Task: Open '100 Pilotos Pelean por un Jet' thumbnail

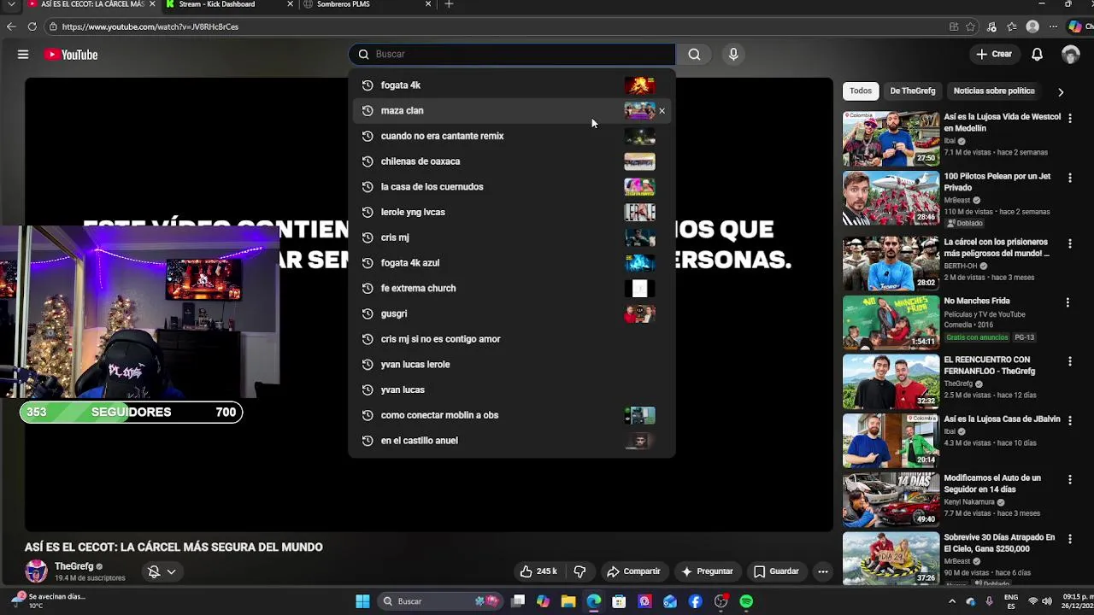Action: tap(891, 198)
